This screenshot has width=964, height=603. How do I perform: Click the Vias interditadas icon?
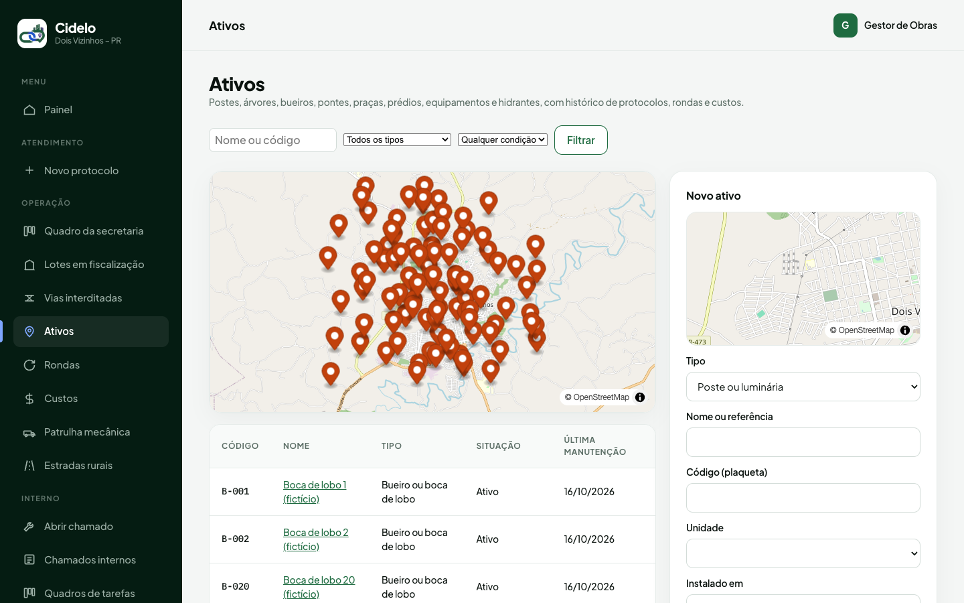click(x=29, y=298)
